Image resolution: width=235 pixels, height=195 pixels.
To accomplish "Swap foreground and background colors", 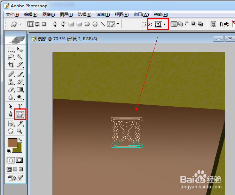I will (x=20, y=140).
